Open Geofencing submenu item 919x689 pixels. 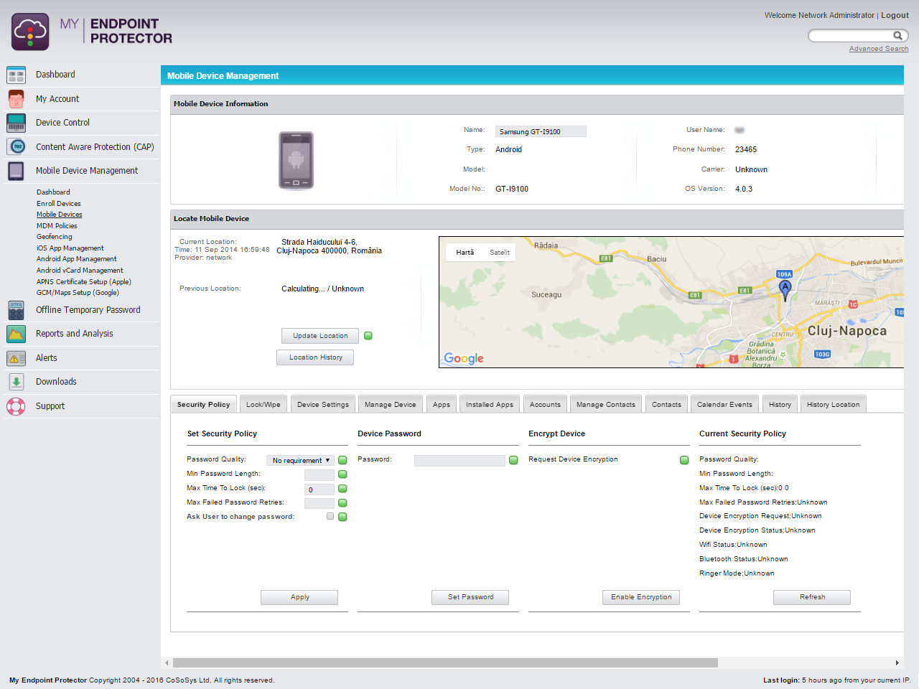click(55, 237)
